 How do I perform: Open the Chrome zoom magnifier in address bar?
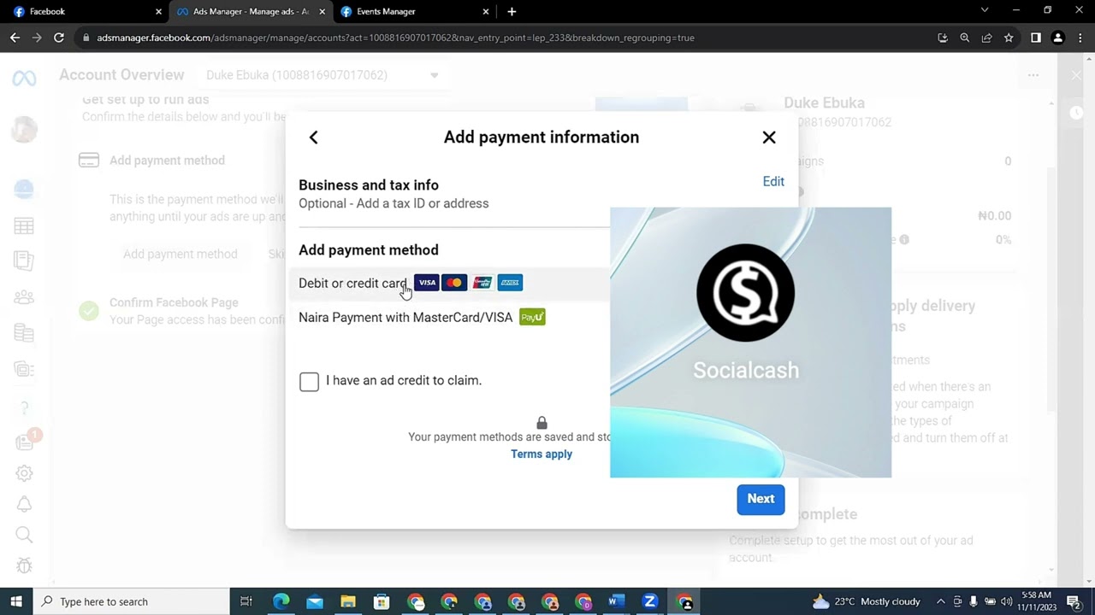click(x=965, y=38)
